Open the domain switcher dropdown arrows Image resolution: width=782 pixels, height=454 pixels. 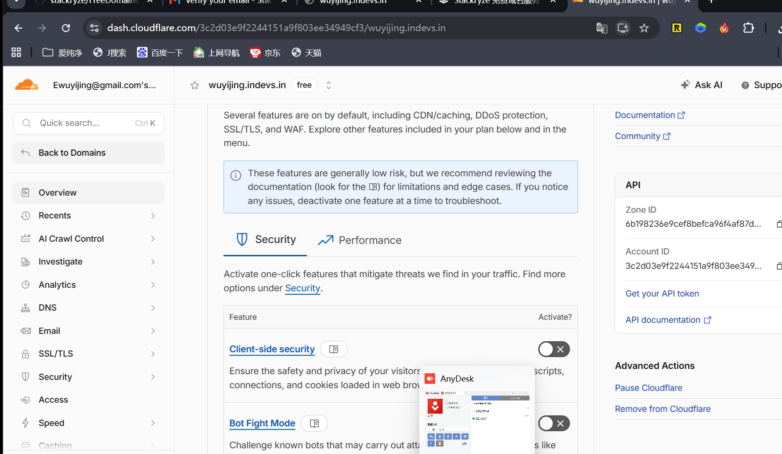tap(328, 85)
